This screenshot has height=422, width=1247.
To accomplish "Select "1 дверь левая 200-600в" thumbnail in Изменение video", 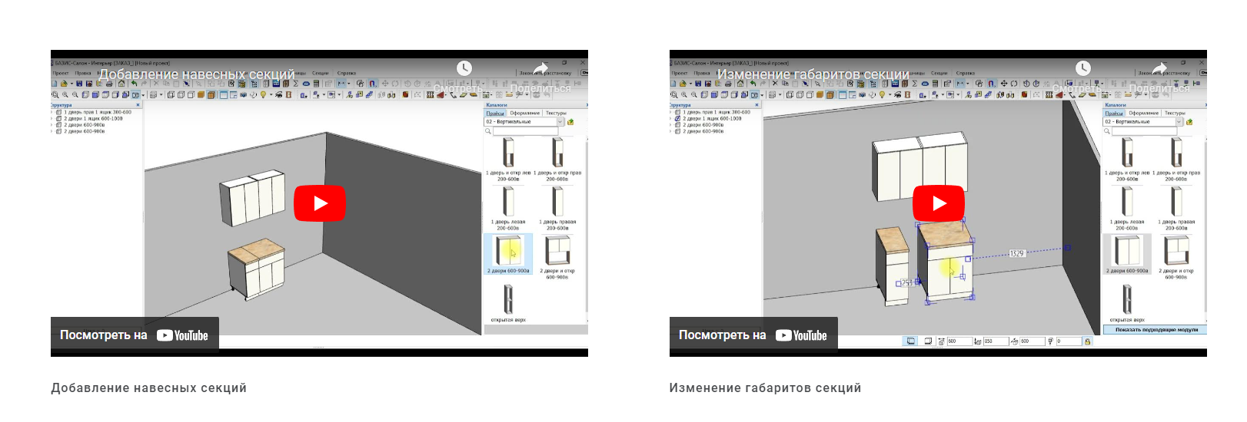I will click(1126, 204).
